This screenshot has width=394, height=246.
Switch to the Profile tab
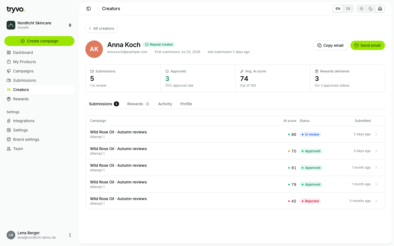(186, 104)
